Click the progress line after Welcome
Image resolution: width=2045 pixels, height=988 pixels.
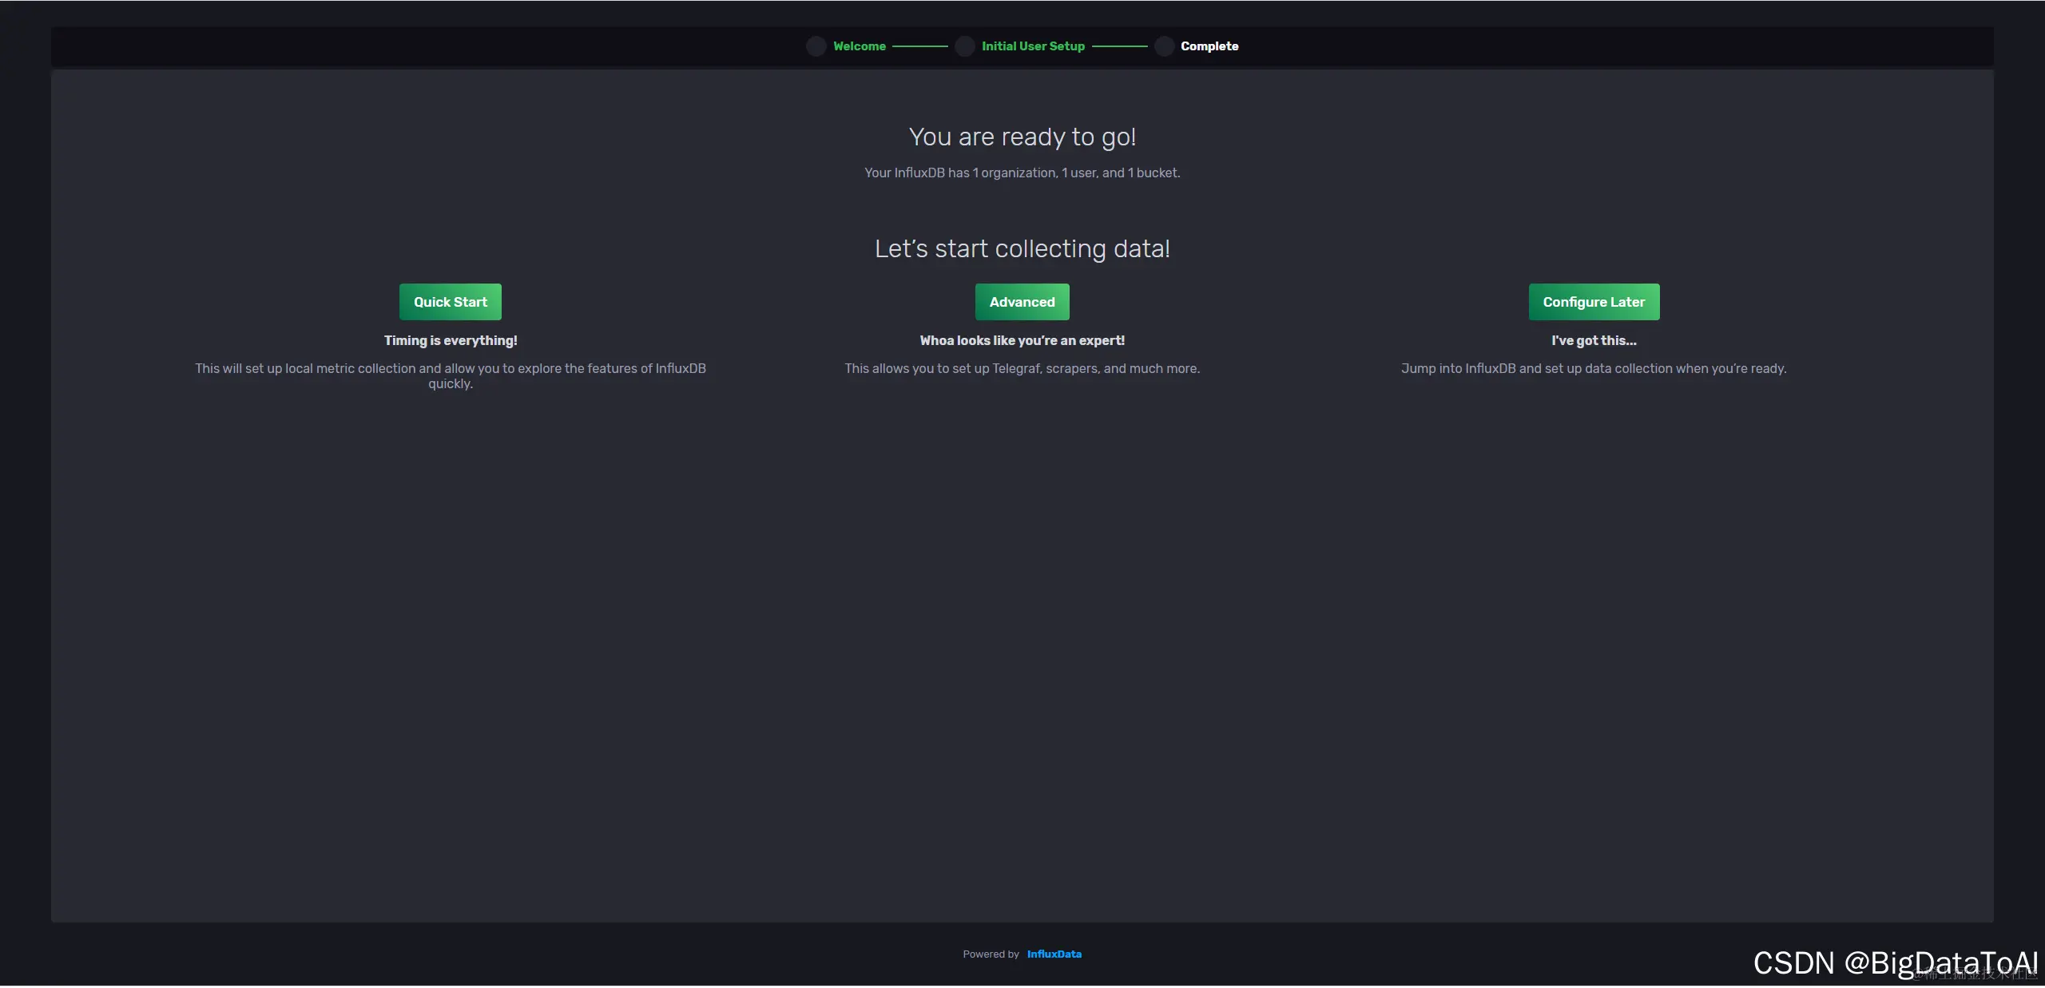point(919,47)
